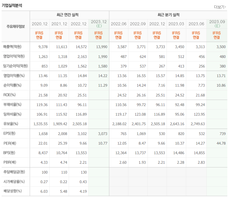Click the 2,163 operating profit value
The height and width of the screenshot is (198, 230).
[82, 57]
